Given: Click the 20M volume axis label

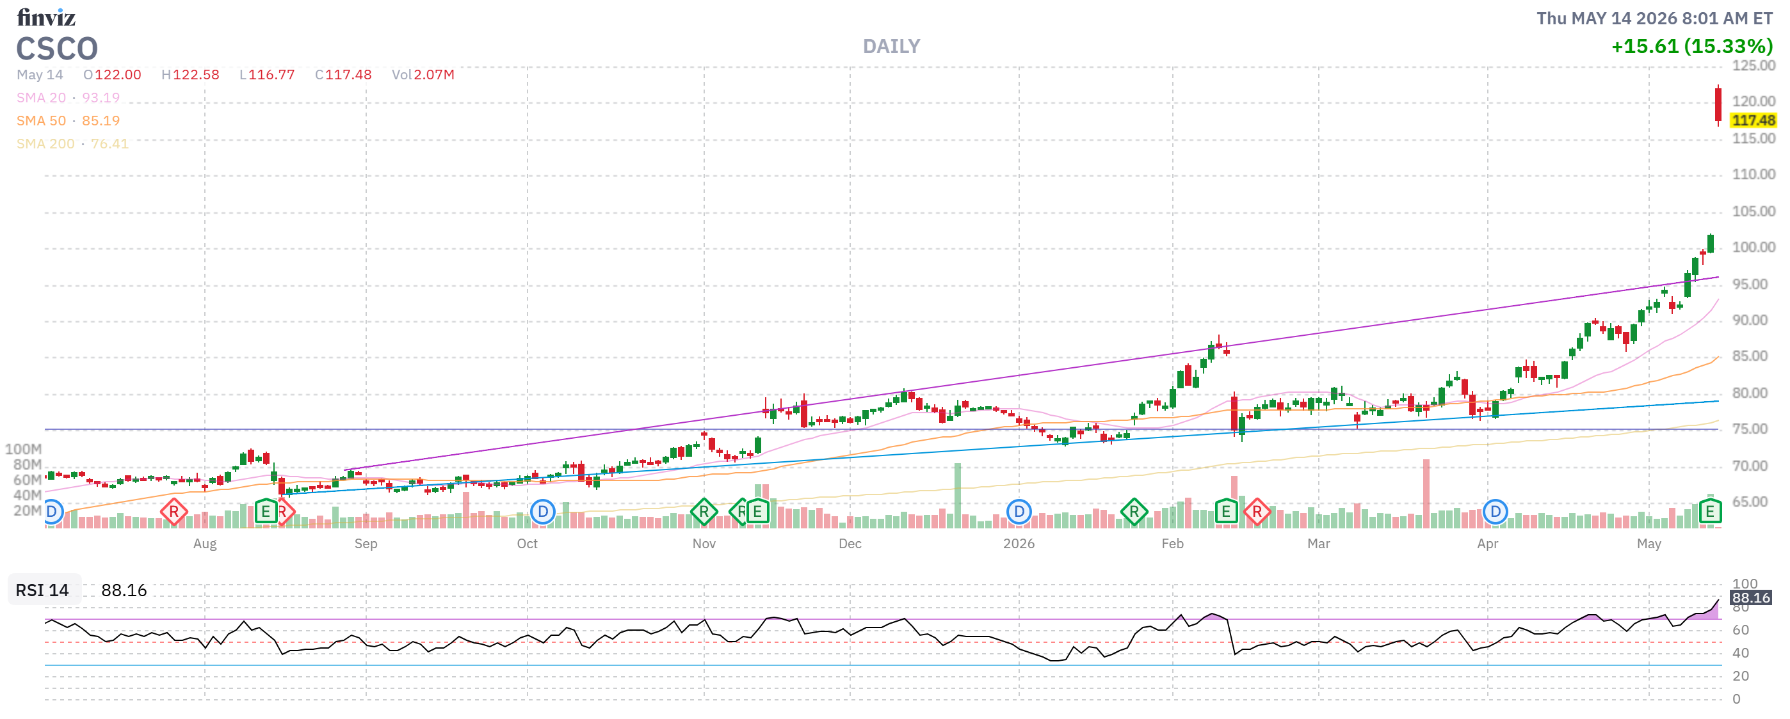Looking at the screenshot, I should (x=28, y=510).
